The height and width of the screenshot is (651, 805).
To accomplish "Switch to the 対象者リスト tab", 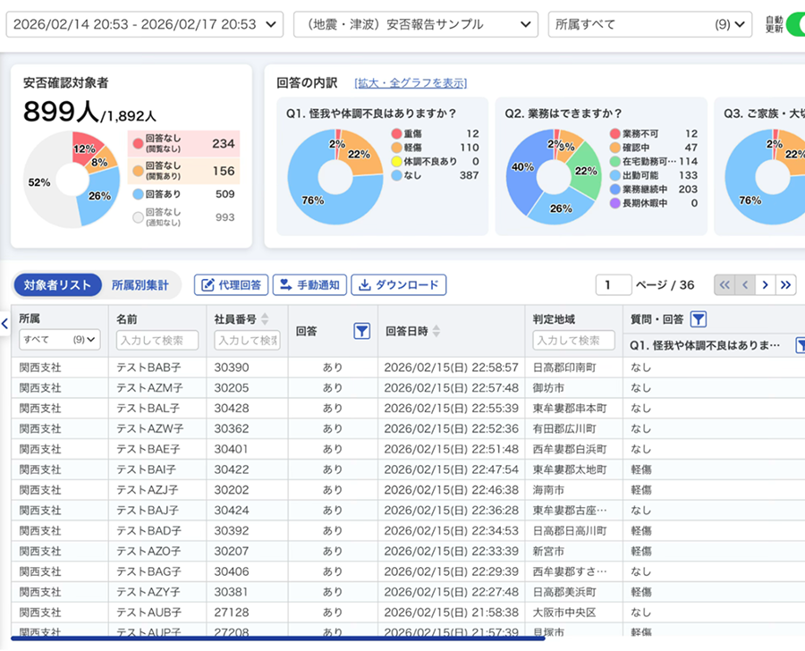I will click(57, 285).
